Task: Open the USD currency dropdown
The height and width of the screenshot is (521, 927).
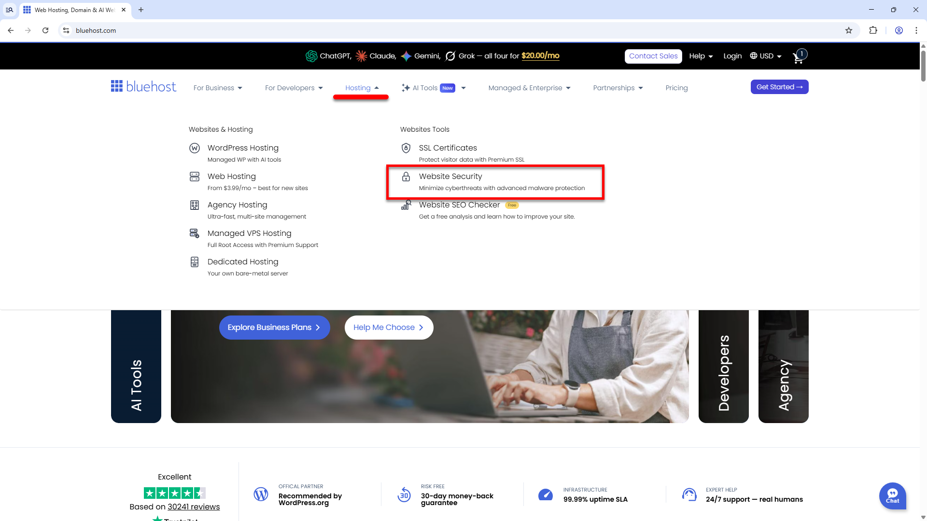Action: [x=766, y=56]
